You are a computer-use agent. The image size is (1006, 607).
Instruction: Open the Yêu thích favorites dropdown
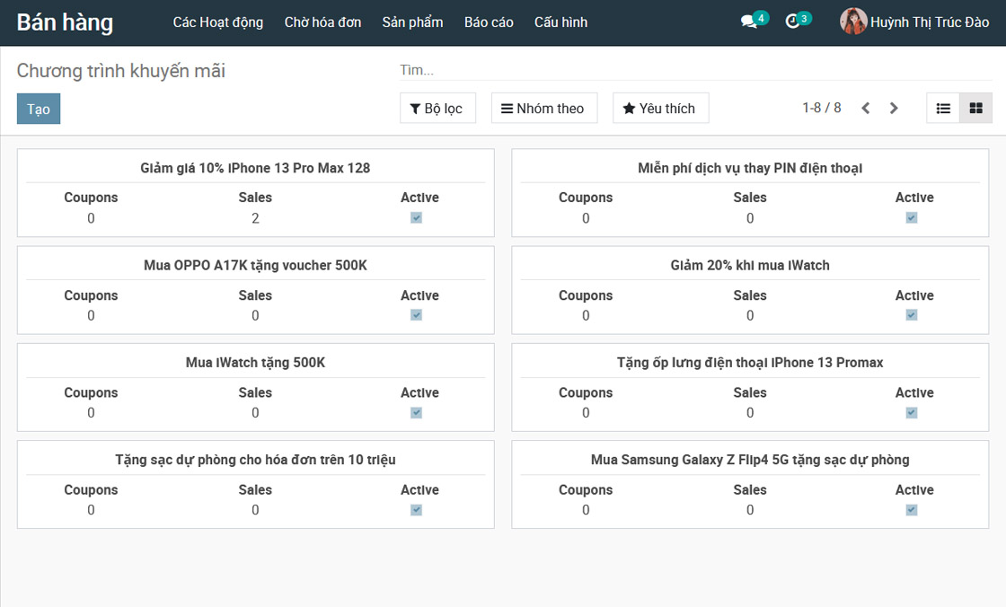[659, 109]
